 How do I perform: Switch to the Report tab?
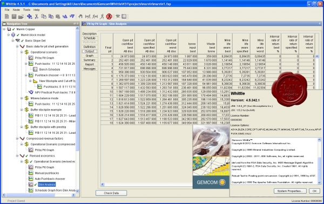pos(90,64)
